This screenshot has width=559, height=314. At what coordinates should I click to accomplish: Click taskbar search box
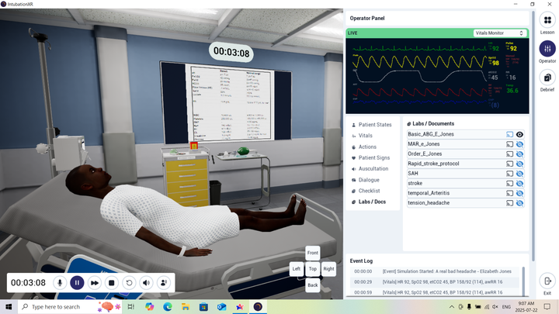coord(70,307)
